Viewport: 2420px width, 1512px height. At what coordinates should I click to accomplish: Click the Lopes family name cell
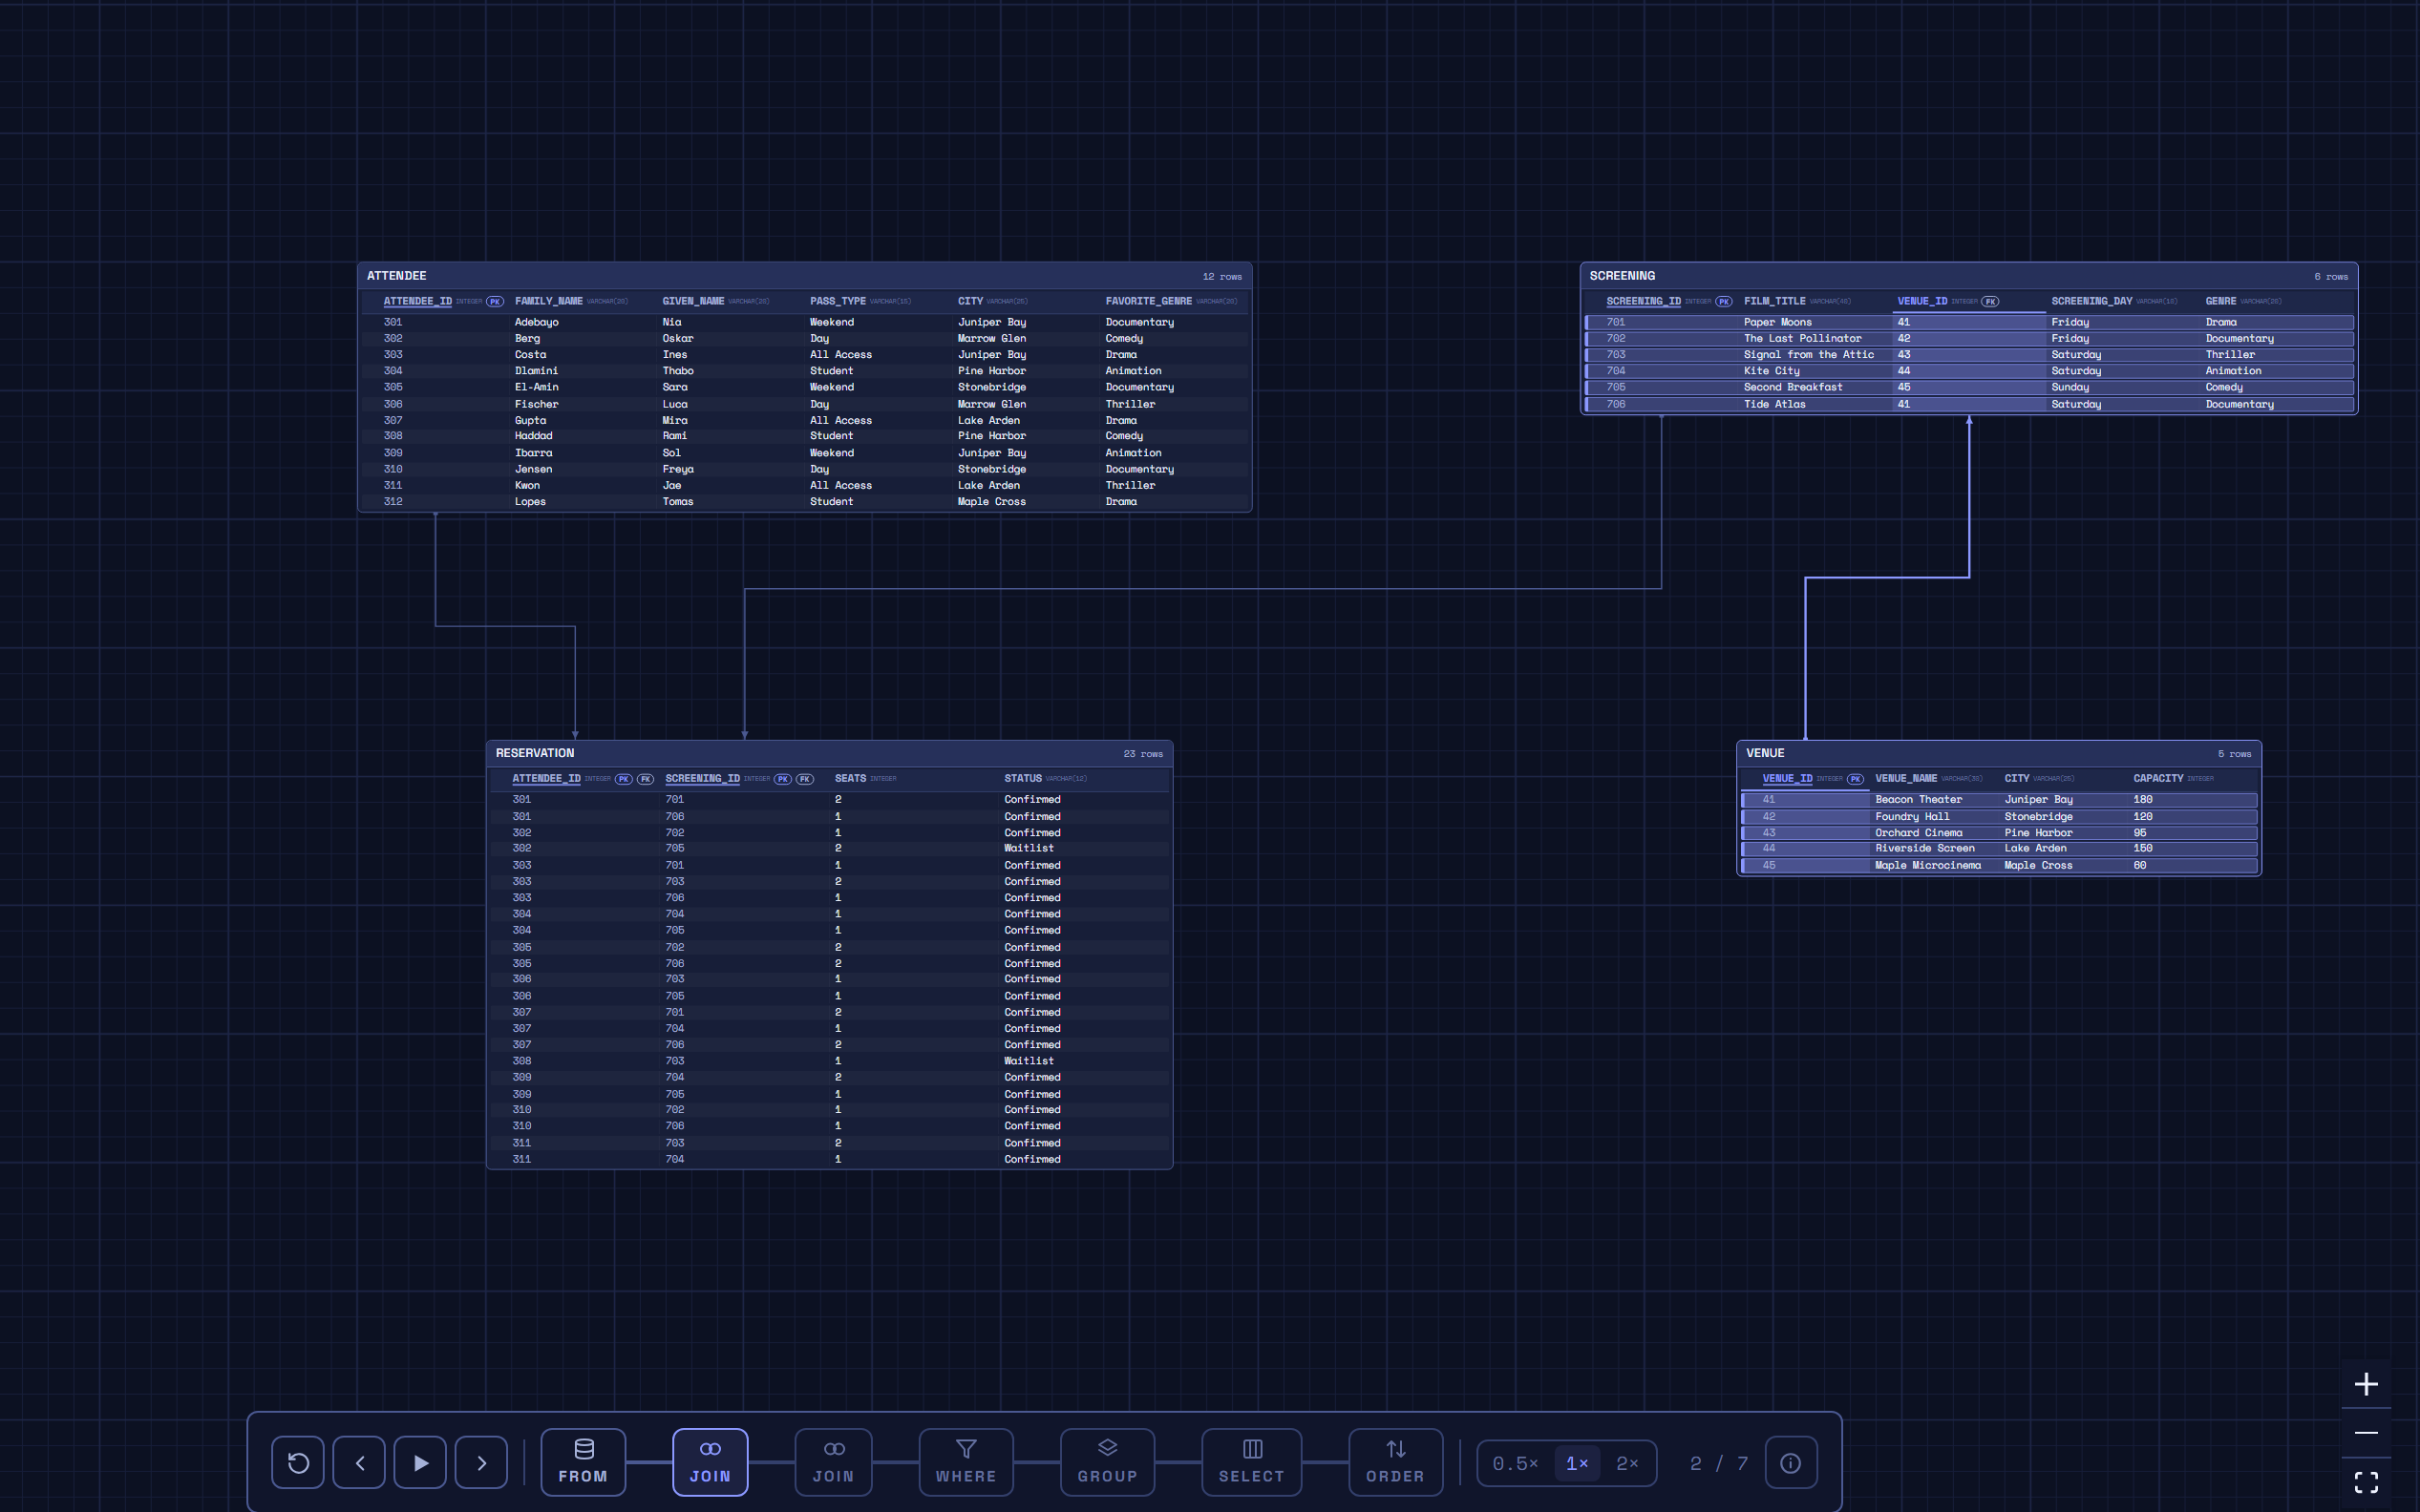(530, 502)
